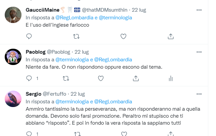
Task: Open more options for Paoblog's tweet
Action: [199, 52]
